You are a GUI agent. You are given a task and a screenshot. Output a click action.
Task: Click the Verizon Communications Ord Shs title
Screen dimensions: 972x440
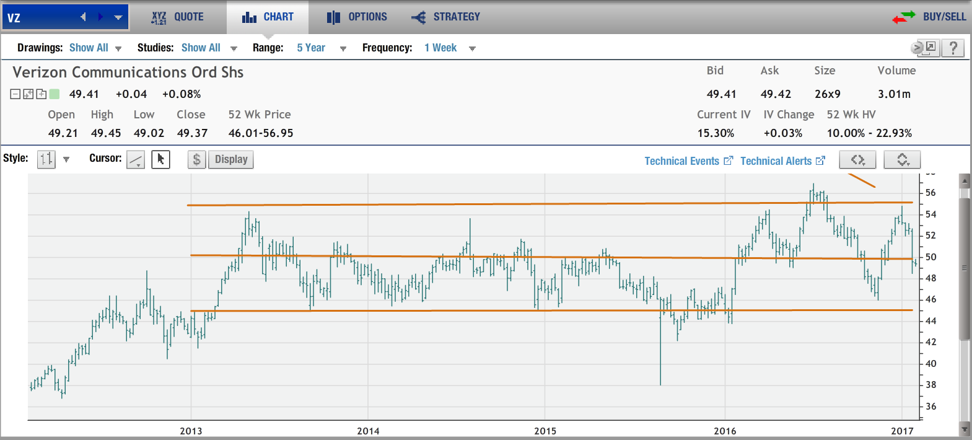click(x=128, y=73)
